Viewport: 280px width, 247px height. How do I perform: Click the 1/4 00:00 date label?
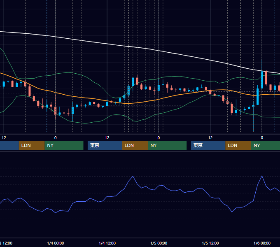[x=56, y=243]
